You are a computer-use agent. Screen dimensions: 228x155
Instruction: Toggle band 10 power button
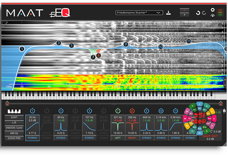click(x=161, y=111)
